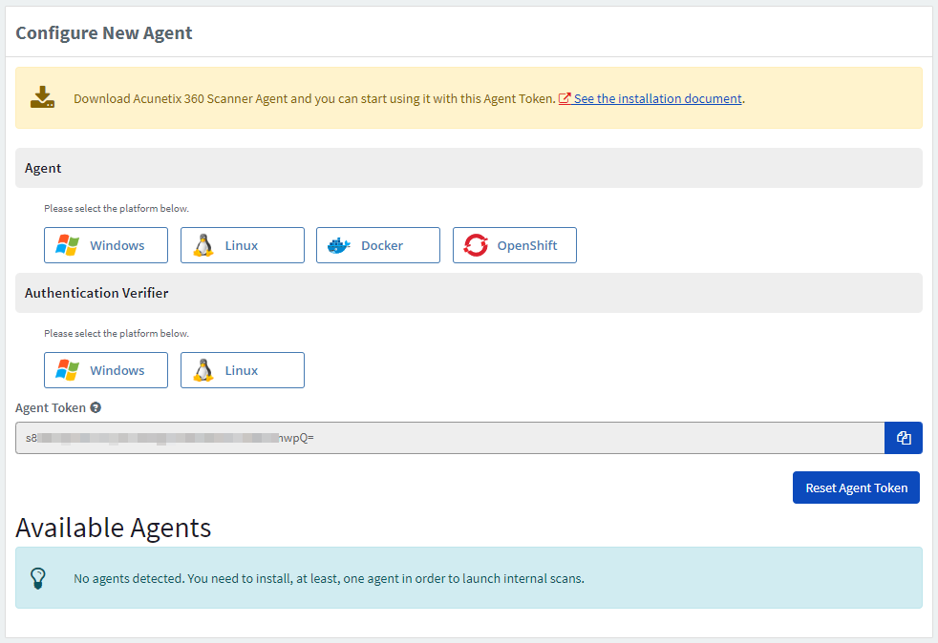
Task: Select Linux under Authentication Verifier
Action: [243, 370]
